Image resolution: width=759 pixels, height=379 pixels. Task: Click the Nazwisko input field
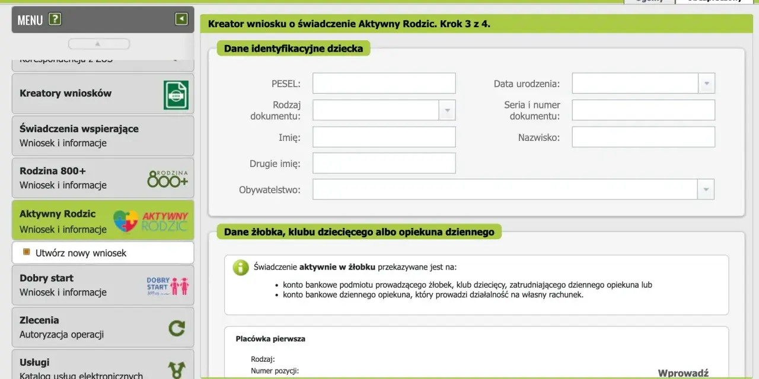coord(643,137)
